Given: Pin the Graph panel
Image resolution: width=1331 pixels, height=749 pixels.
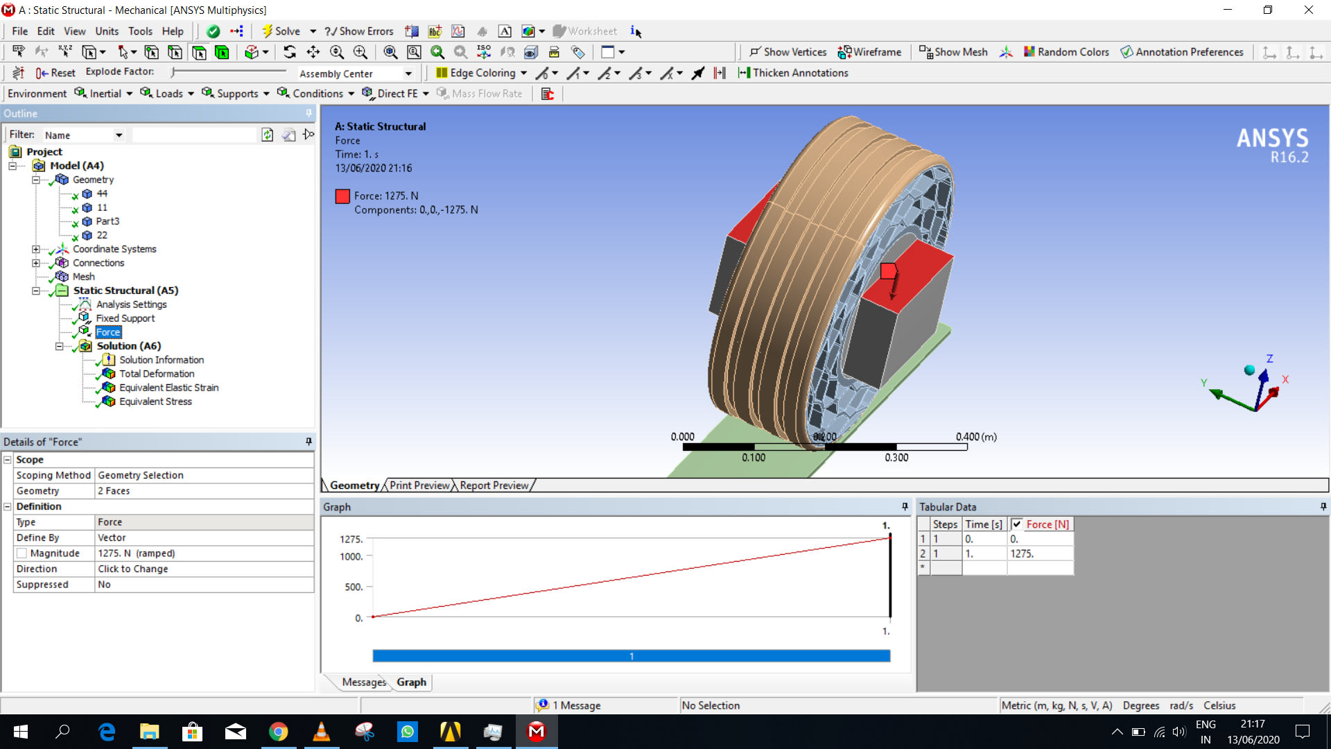Looking at the screenshot, I should click(x=905, y=507).
